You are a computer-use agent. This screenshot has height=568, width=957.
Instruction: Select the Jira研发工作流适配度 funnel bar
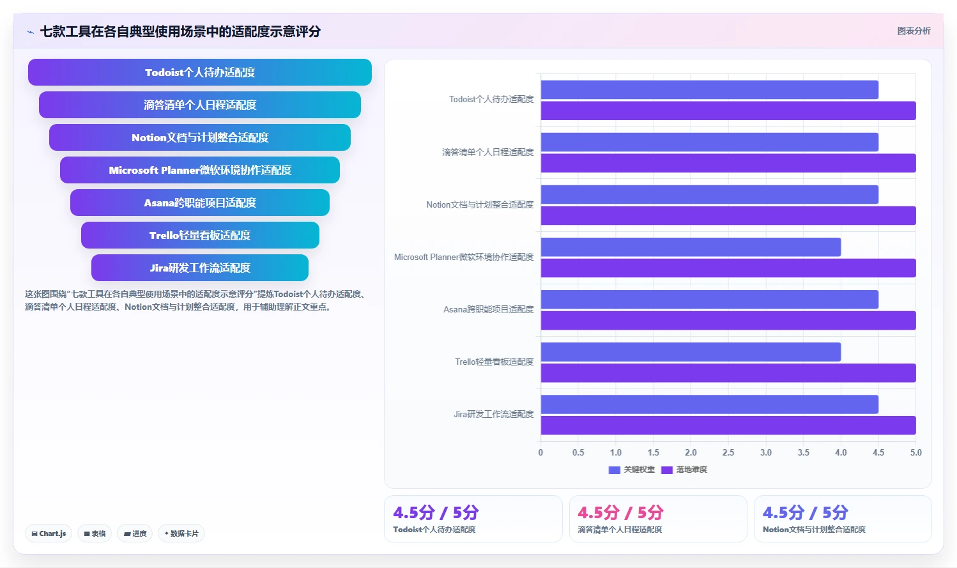point(200,268)
